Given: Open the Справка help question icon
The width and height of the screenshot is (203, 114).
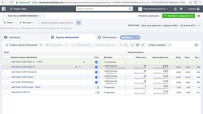Looking at the screenshot, I should pos(198,9).
